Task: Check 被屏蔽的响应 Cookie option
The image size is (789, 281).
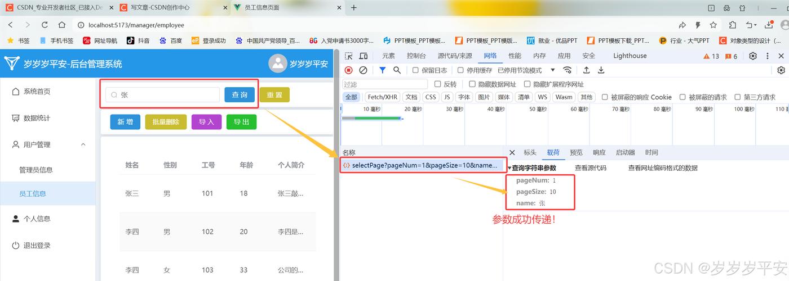Action: pos(605,97)
